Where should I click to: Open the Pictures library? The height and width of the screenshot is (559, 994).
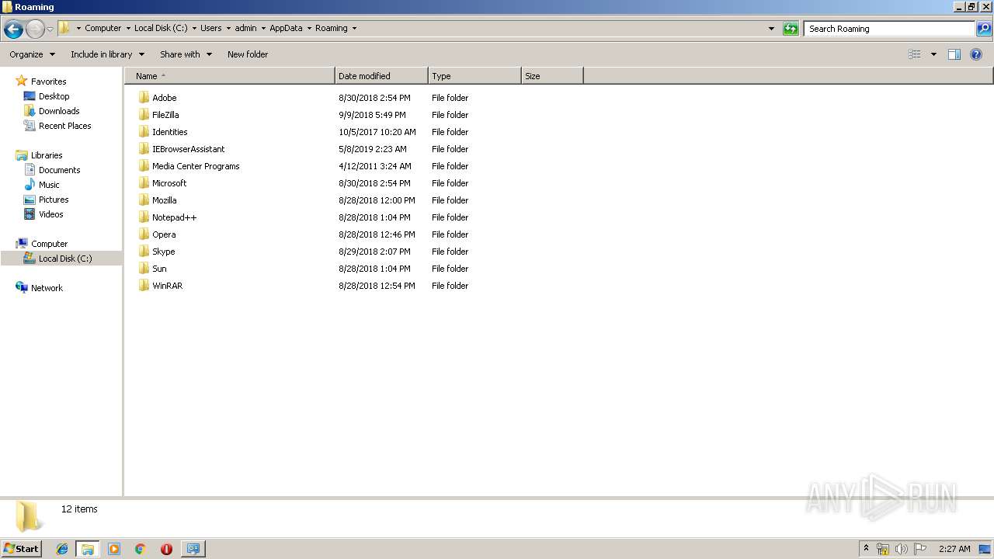(54, 200)
